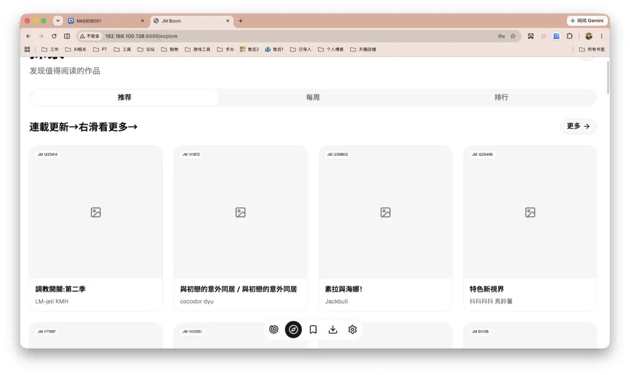
Task: Open cover thumbnail of 特色新視界
Action: point(530,212)
